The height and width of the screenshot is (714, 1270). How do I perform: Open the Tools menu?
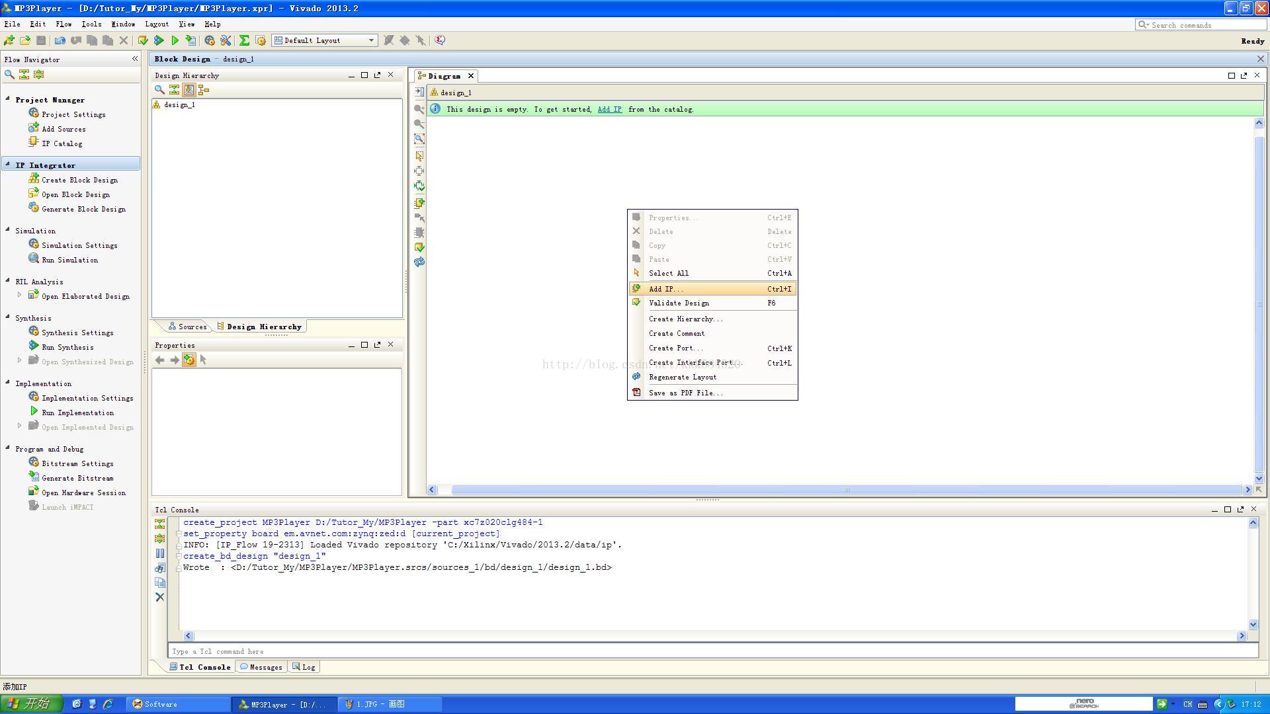[91, 24]
